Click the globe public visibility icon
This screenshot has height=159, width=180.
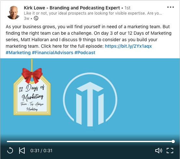pyautogui.click(x=36, y=18)
